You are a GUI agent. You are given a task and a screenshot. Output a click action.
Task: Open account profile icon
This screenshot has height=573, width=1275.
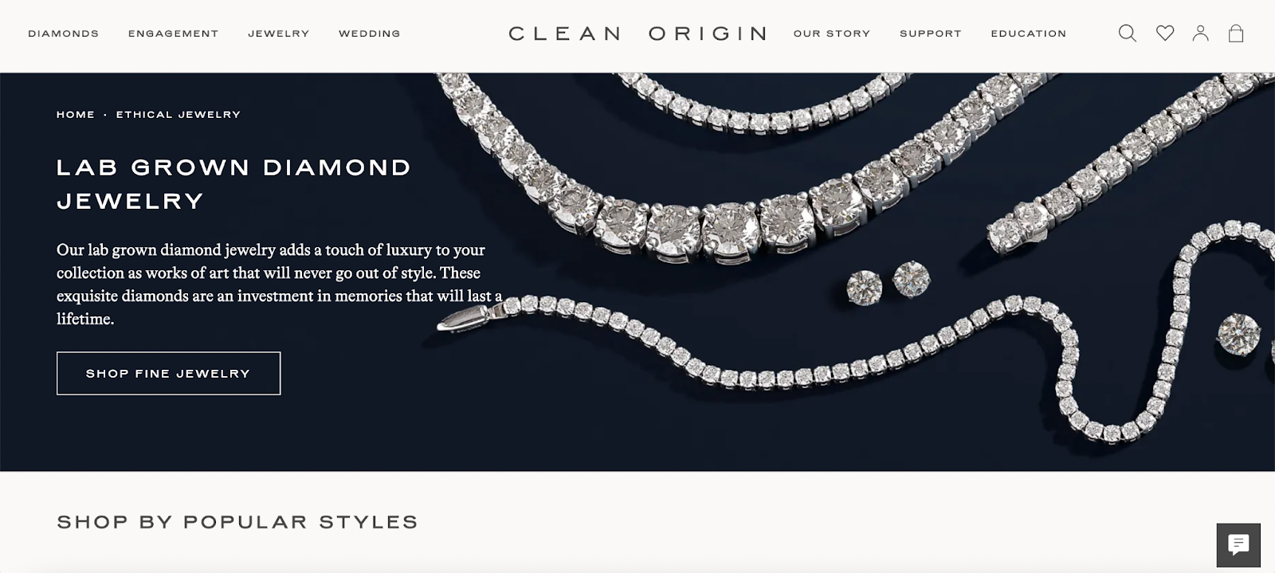(x=1200, y=33)
